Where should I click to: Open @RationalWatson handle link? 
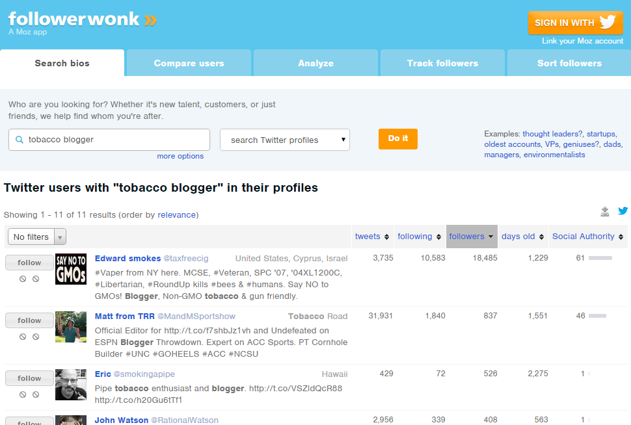(185, 420)
